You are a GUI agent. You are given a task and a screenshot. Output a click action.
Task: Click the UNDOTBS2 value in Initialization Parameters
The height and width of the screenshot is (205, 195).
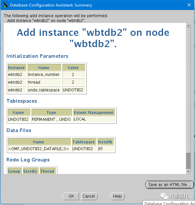[x=74, y=90]
